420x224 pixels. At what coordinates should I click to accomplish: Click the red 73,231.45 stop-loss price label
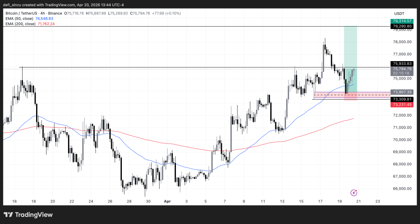tap(402, 105)
